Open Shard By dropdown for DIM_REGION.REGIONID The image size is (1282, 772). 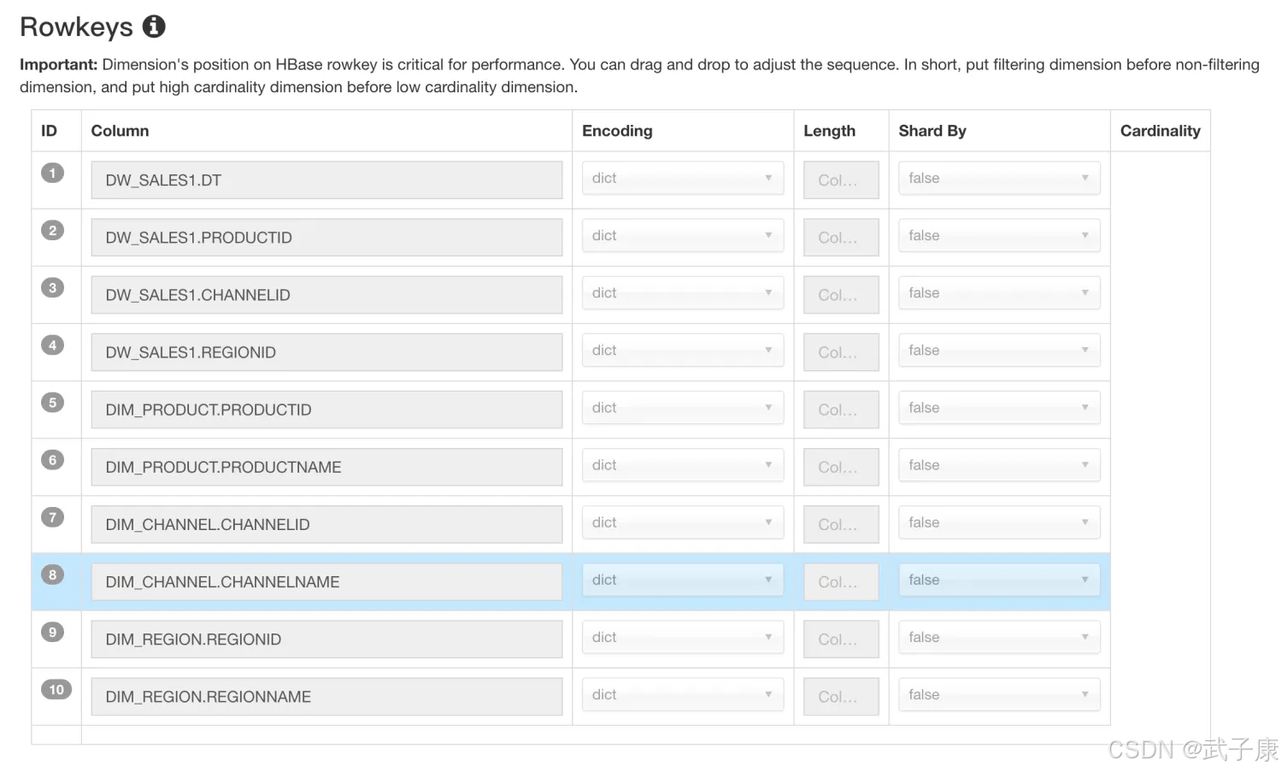998,638
